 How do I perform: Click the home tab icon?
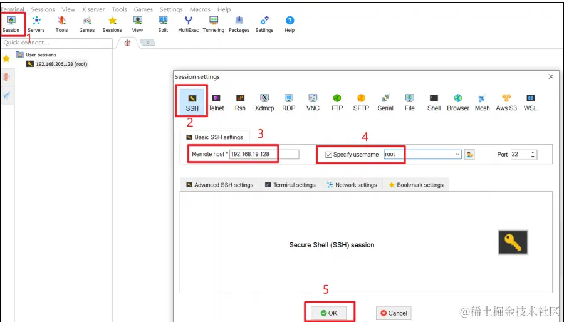tap(127, 43)
